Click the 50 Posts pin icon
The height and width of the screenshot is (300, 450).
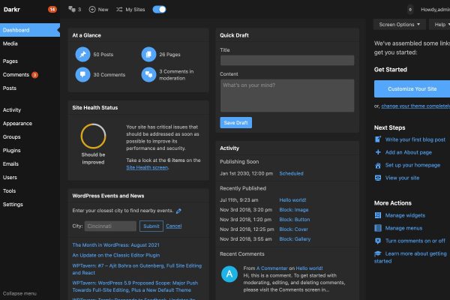coord(82,54)
